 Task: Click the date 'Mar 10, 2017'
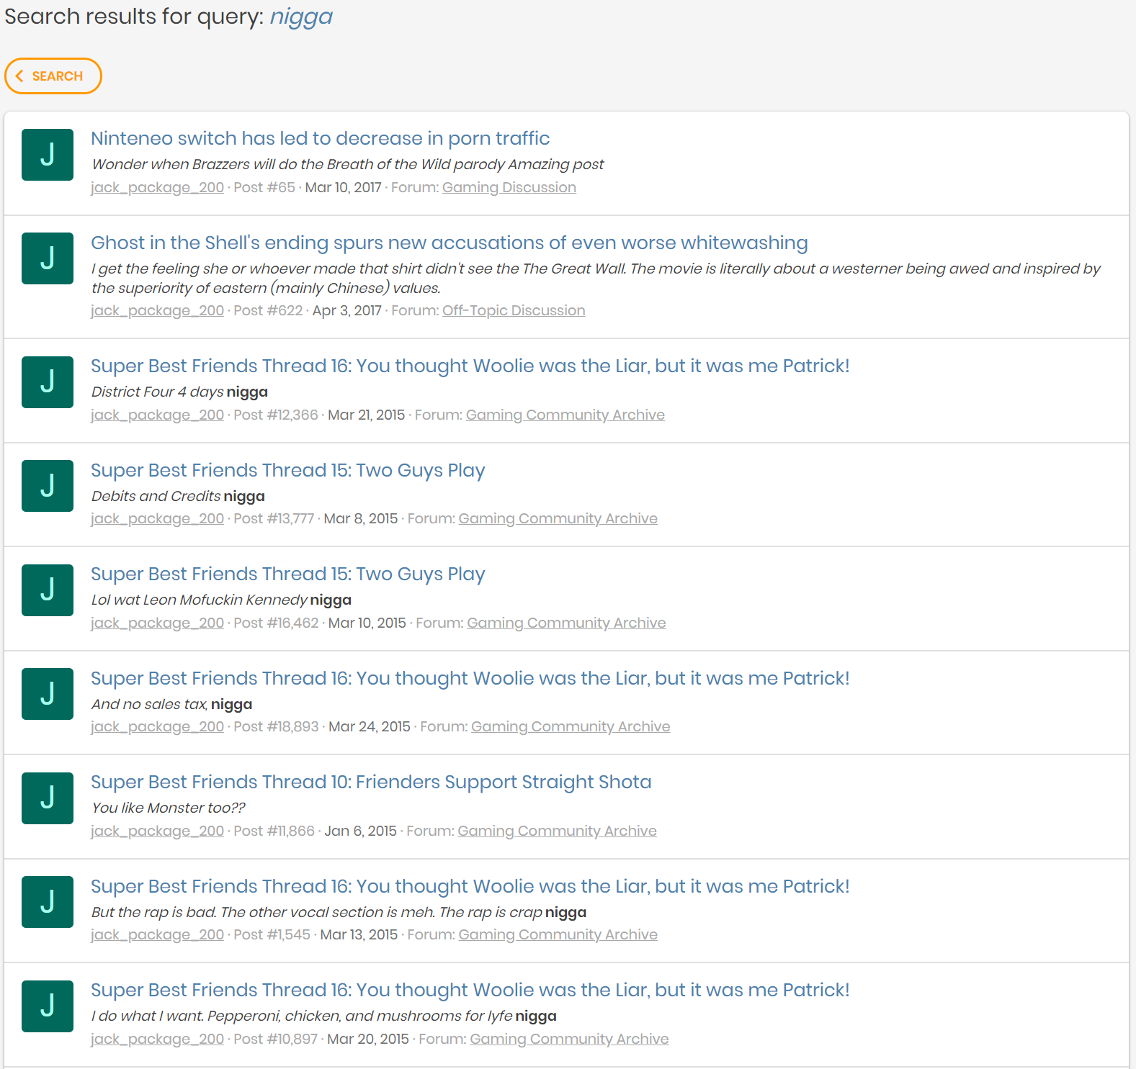[343, 187]
